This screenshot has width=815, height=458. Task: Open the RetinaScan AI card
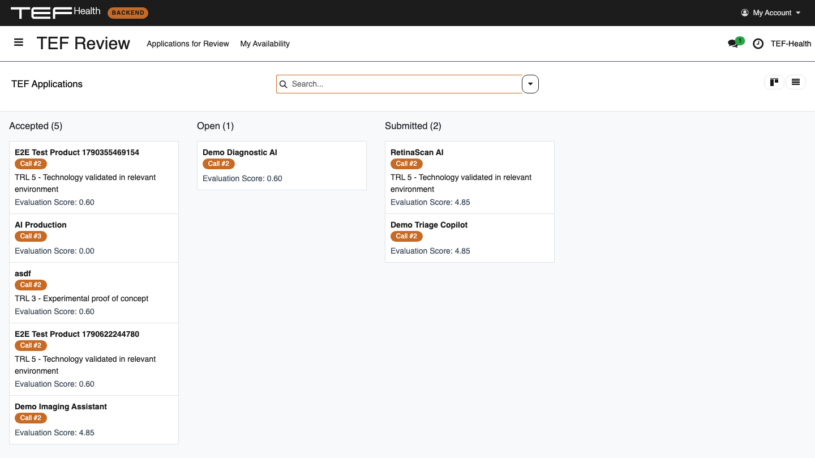(x=470, y=177)
